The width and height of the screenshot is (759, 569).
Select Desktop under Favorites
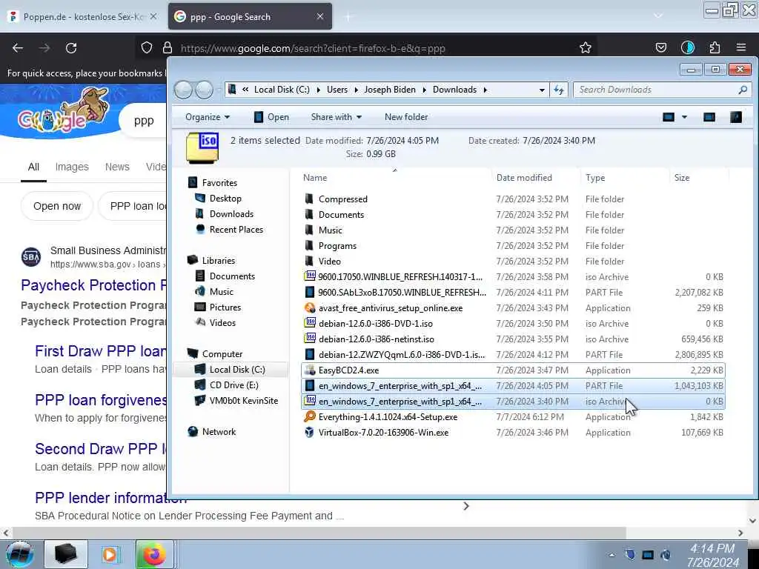(225, 199)
